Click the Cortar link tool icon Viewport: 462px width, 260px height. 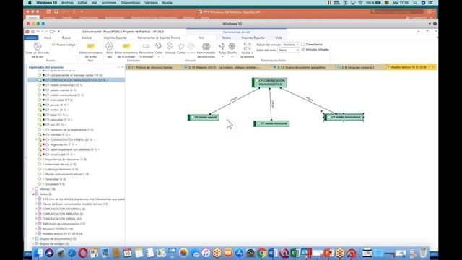pyautogui.click(x=181, y=46)
